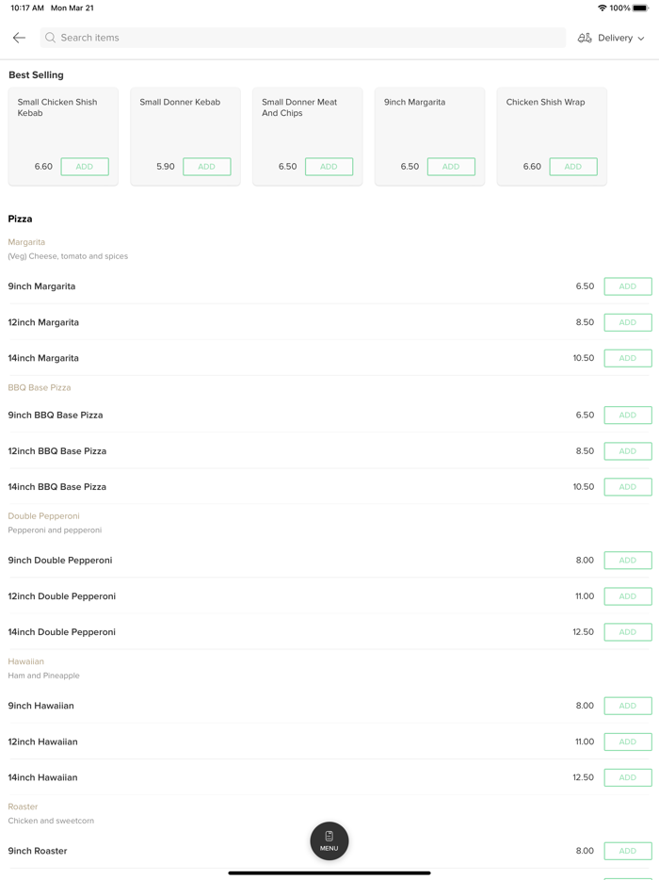Add 12inch Hawaiian pizza

627,741
